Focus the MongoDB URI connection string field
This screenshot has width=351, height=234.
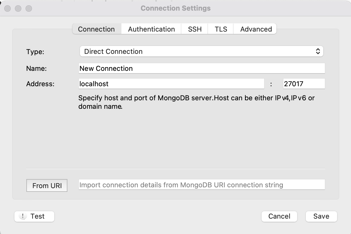point(201,185)
